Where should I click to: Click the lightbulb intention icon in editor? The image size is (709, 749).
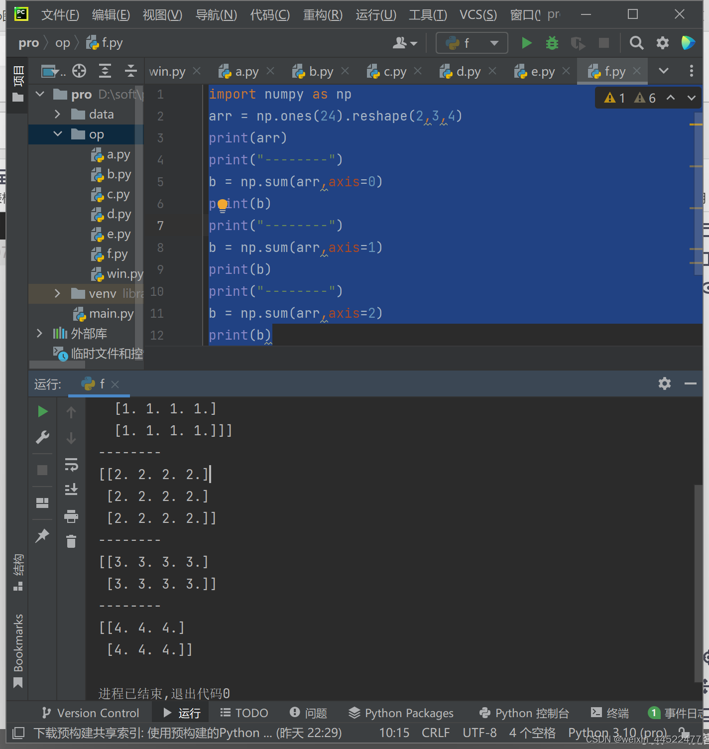[222, 205]
